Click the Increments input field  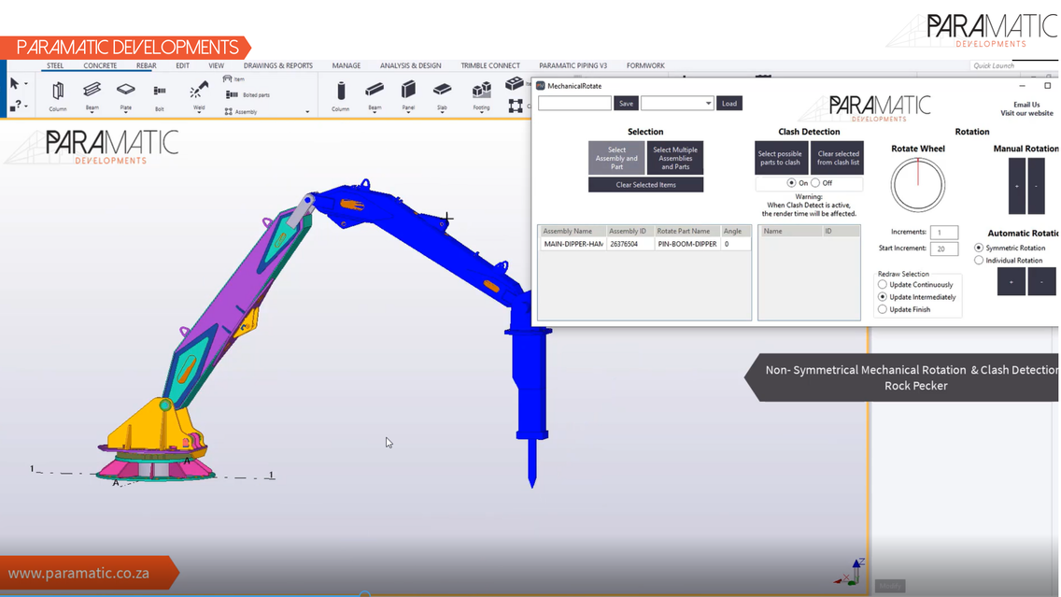tap(944, 232)
